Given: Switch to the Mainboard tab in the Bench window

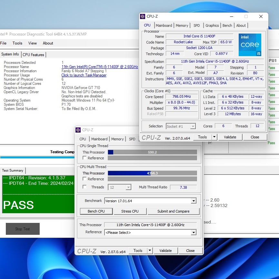Looking at the screenshot, I should [x=99, y=139].
